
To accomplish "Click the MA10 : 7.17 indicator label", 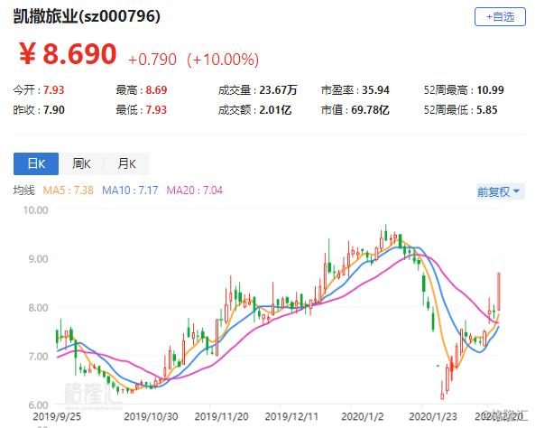I will (x=130, y=190).
